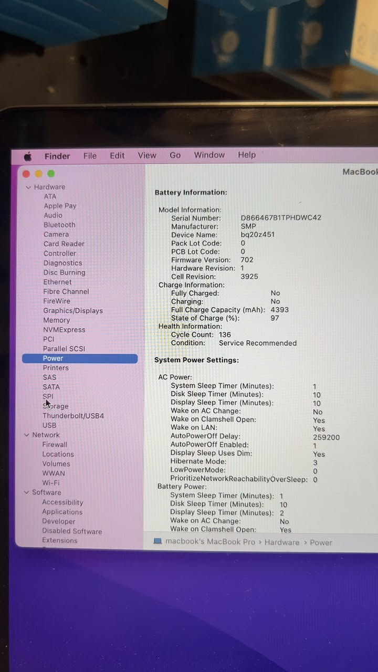Open the Window menu
Image resolution: width=378 pixels, height=672 pixels.
click(x=209, y=155)
